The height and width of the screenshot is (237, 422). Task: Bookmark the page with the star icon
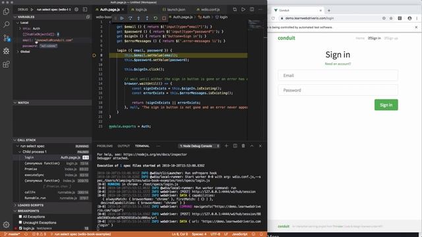(391, 18)
